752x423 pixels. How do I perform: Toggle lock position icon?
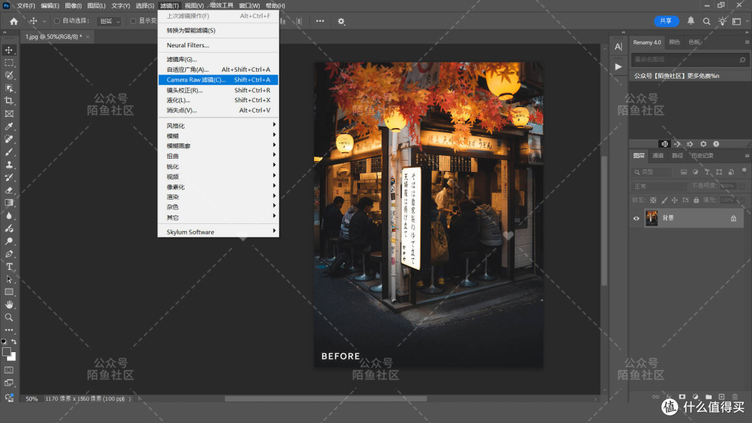[675, 200]
